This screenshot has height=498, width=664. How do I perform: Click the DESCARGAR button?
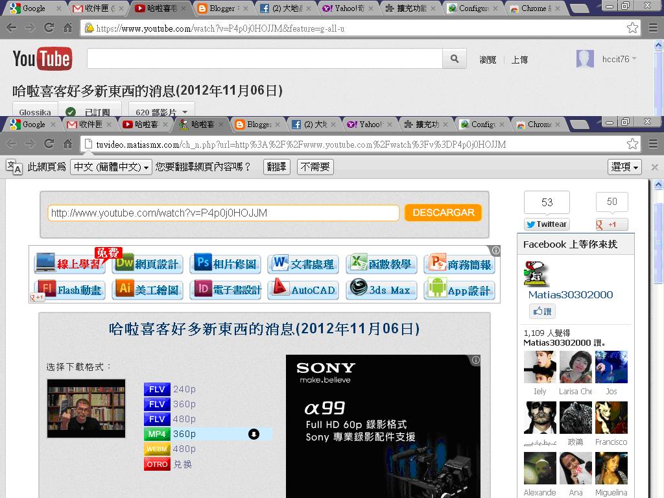[x=444, y=213]
